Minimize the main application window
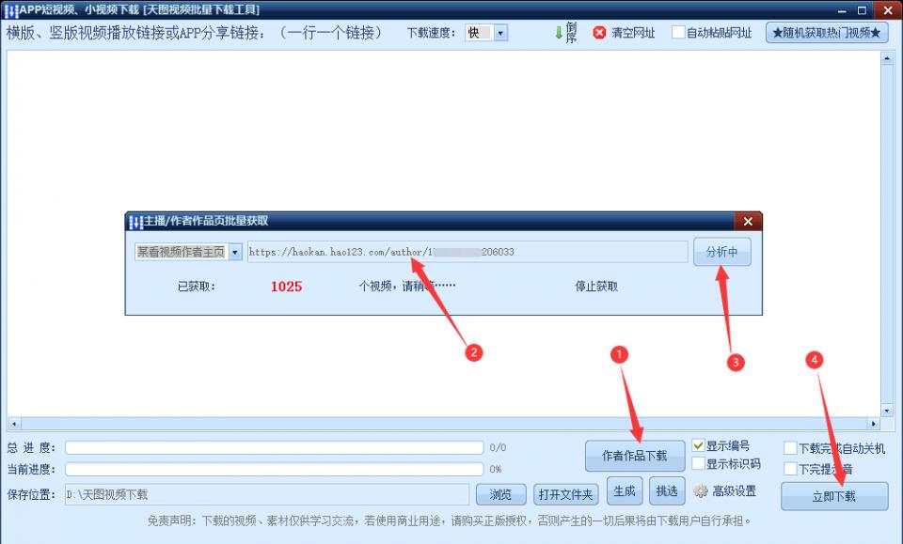Viewport: 903px width, 544px height. coord(842,11)
